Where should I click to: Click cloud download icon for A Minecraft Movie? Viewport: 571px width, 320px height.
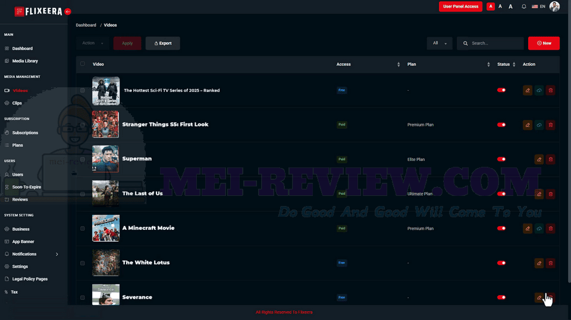pos(539,229)
